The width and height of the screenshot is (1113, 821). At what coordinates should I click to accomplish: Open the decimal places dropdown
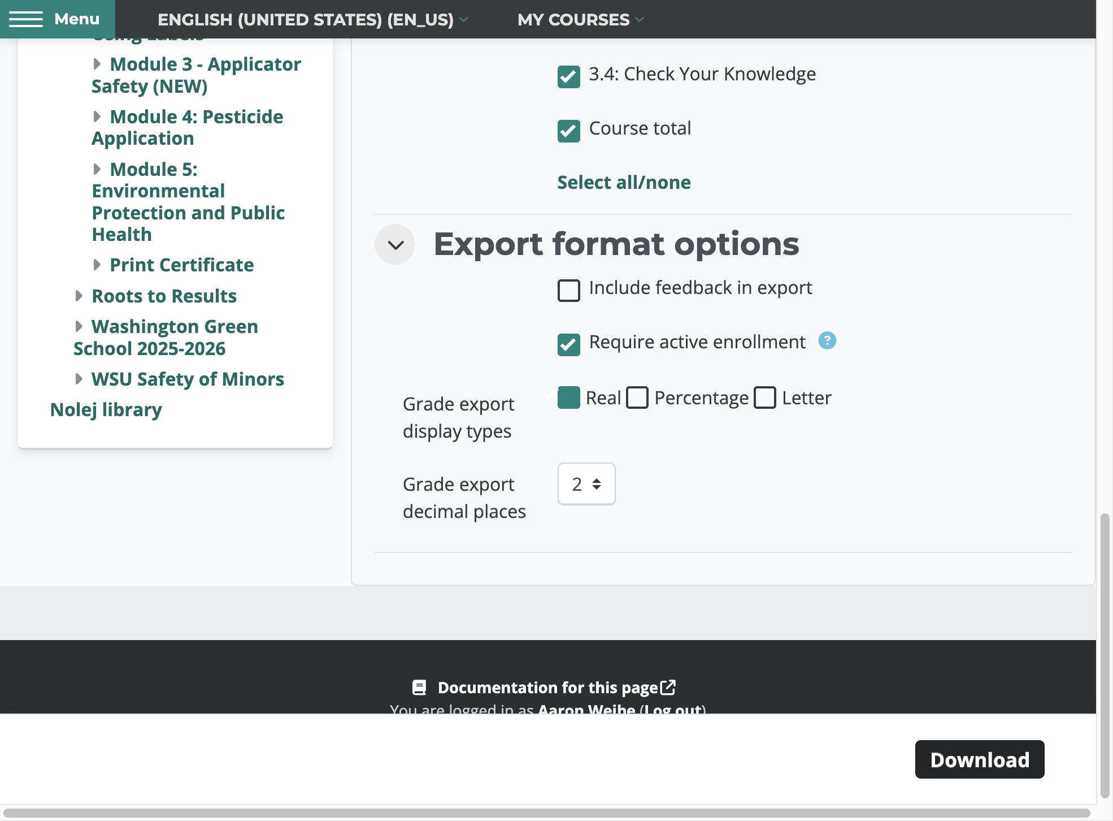(586, 484)
